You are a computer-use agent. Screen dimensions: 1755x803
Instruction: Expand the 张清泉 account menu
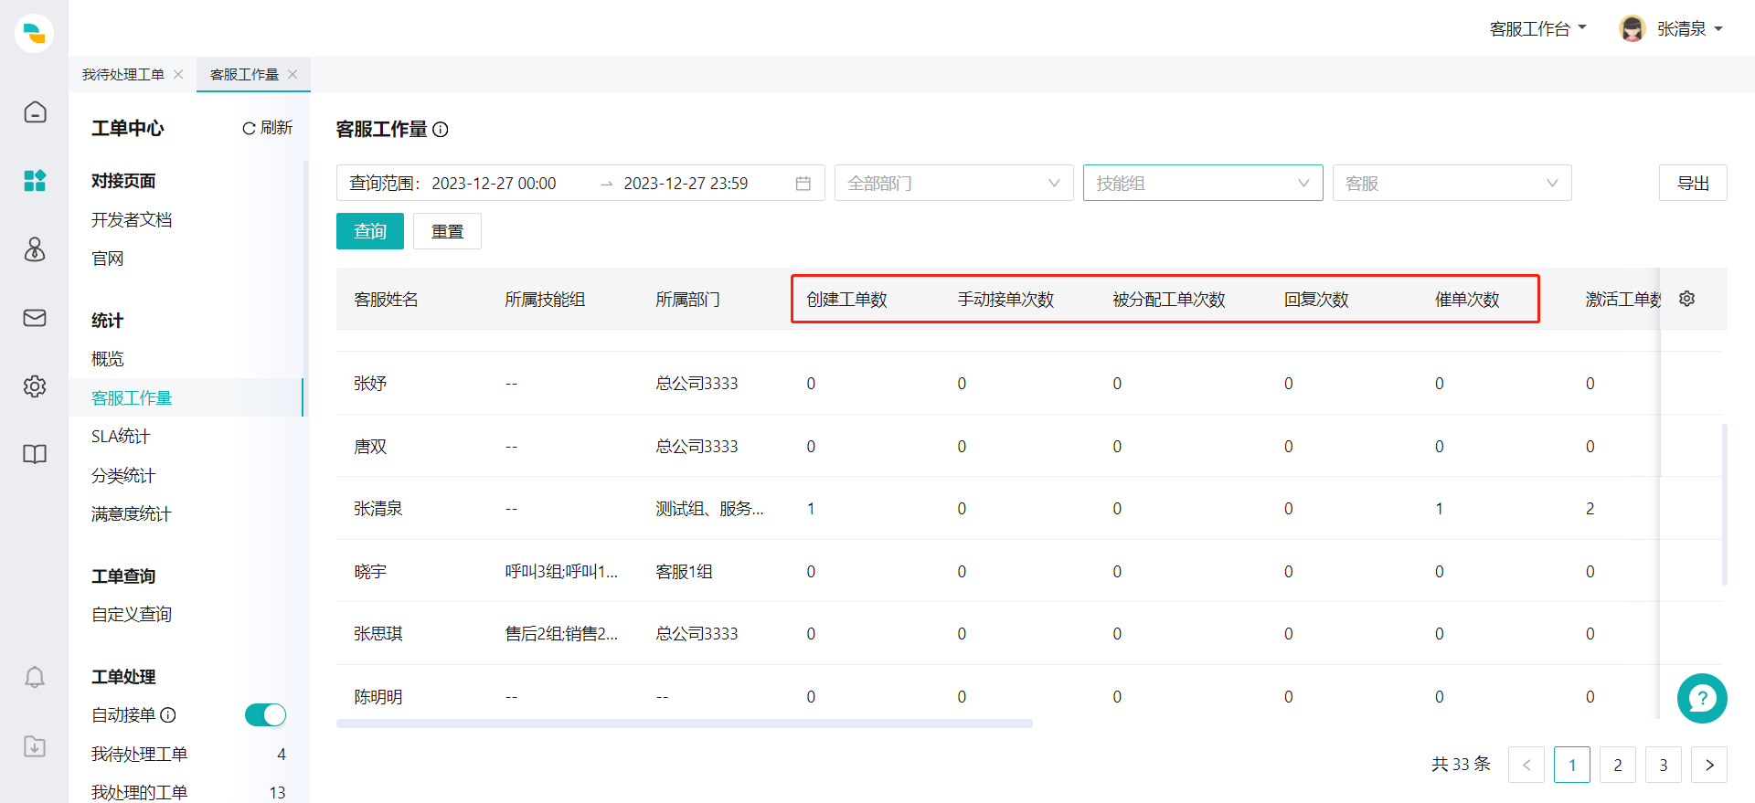tap(1690, 29)
